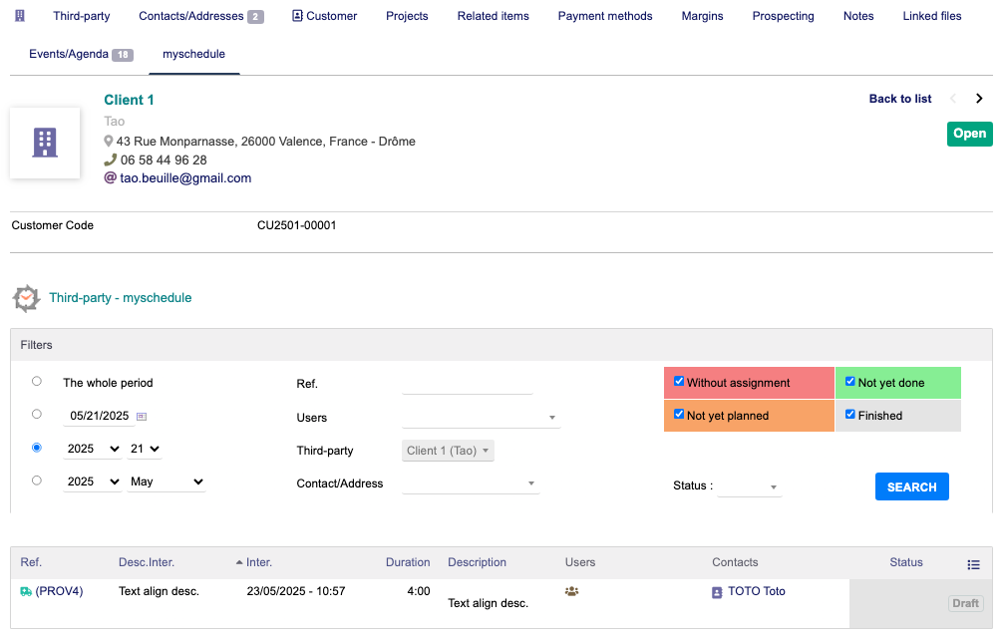1003x641 pixels.
Task: Open the May month dropdown
Action: pyautogui.click(x=167, y=481)
